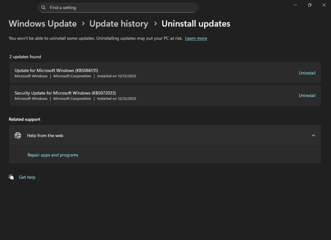Screen dimensions: 331x240
Task: Uninstall update KB5066131
Action: pos(307,73)
